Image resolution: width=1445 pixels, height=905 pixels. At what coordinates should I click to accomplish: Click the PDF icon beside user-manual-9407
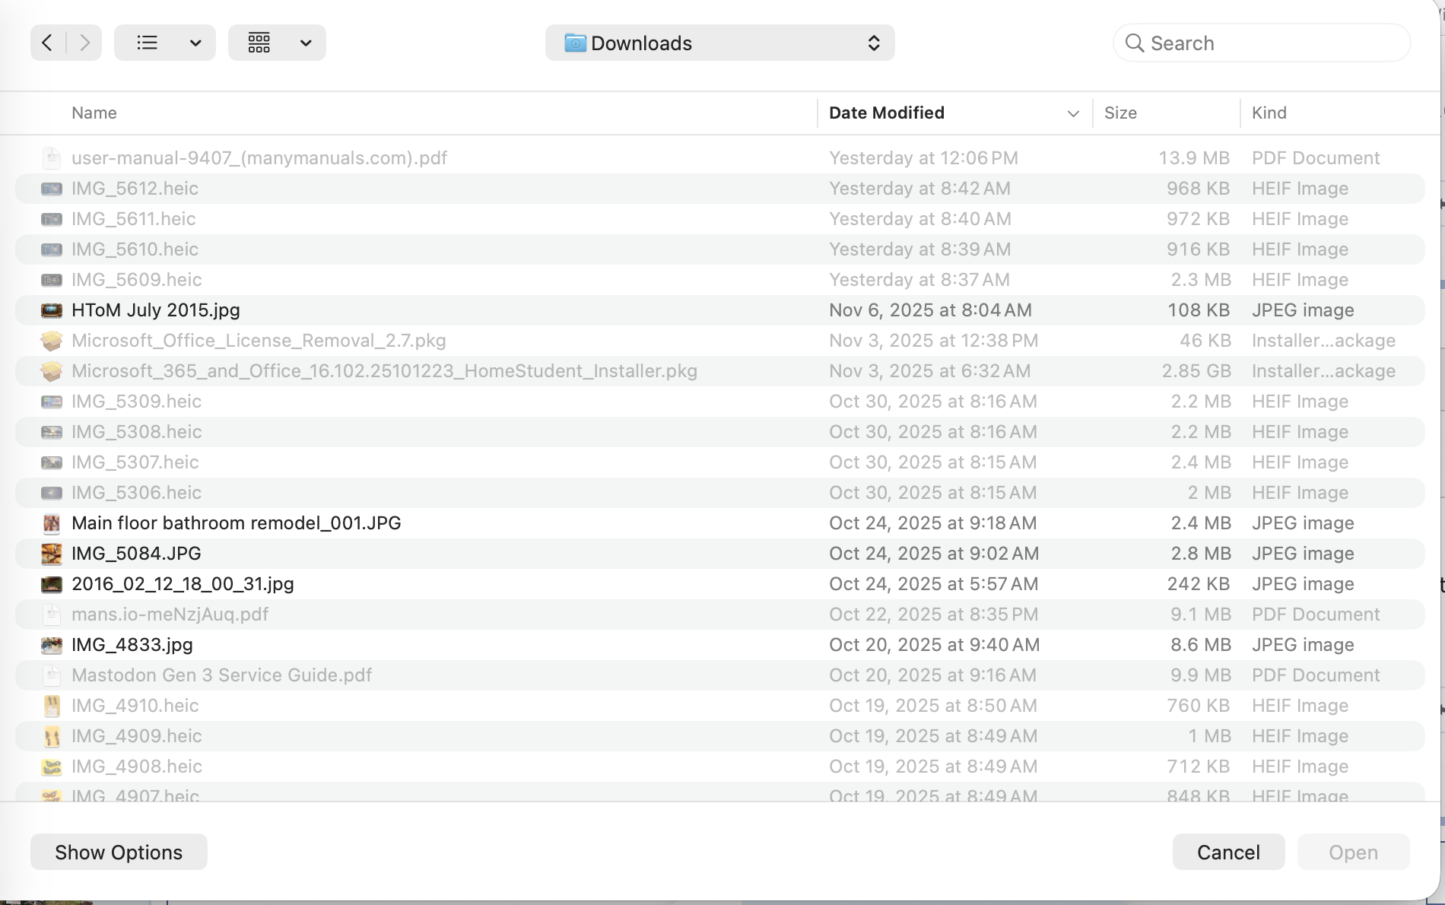(51, 157)
